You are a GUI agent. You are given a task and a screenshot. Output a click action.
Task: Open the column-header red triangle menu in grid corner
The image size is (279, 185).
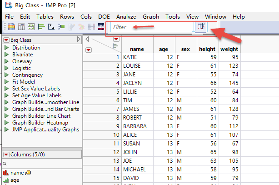116,39
